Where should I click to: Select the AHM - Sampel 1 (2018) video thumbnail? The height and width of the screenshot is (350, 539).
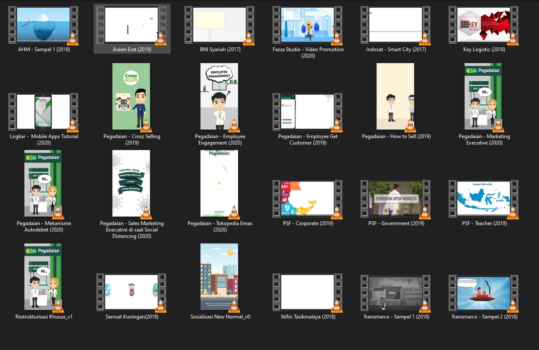(44, 25)
